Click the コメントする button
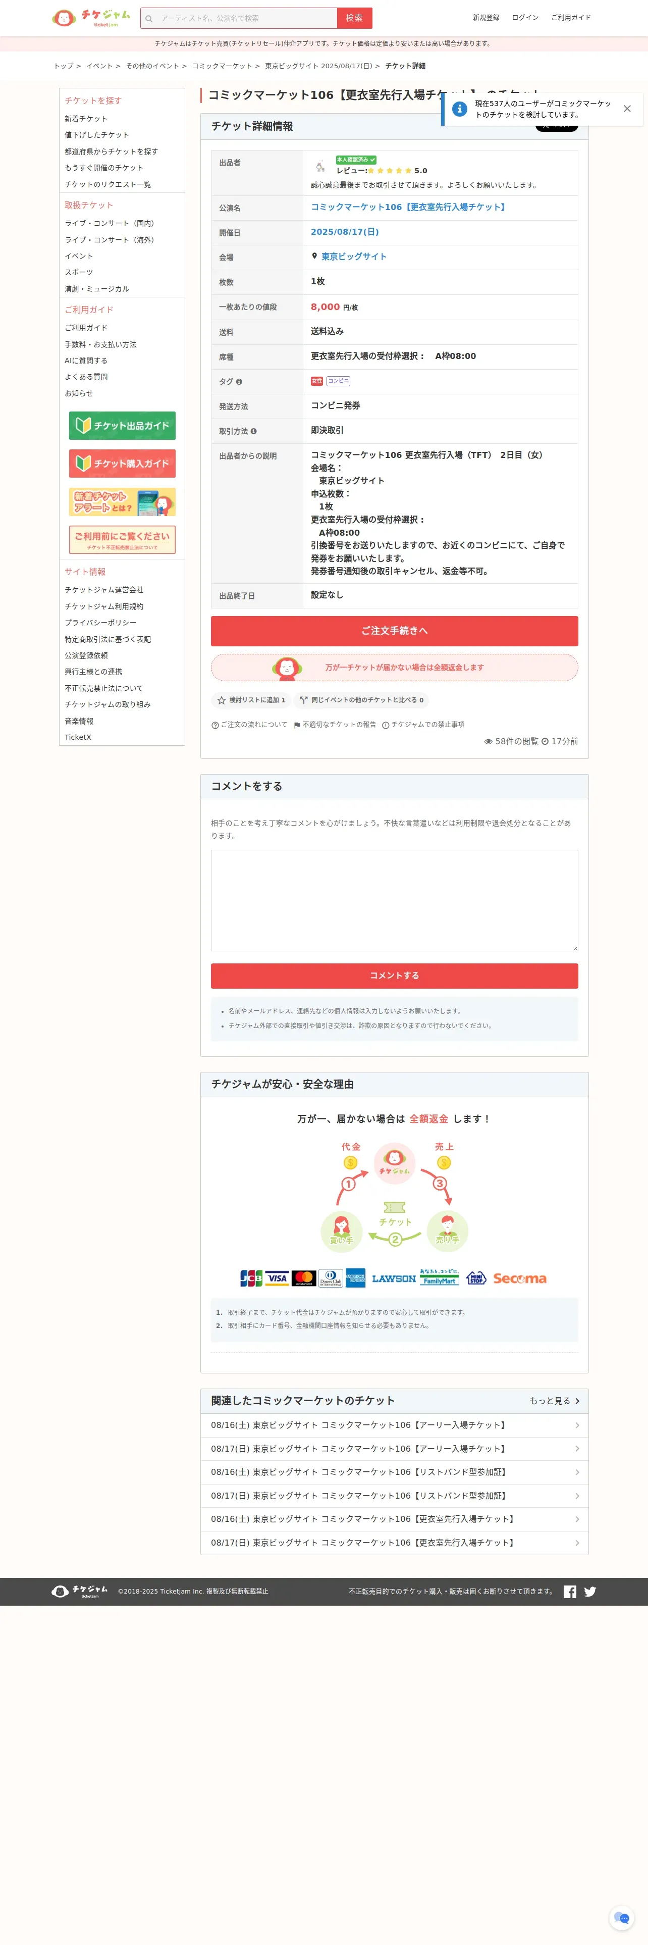 click(395, 976)
